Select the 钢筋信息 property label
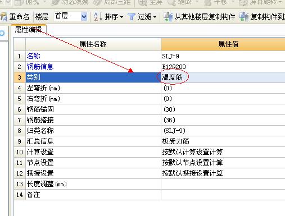This screenshot has width=285, height=216. pyautogui.click(x=40, y=67)
